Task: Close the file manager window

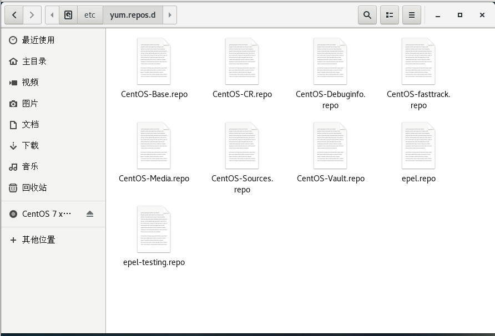Action: [x=482, y=15]
